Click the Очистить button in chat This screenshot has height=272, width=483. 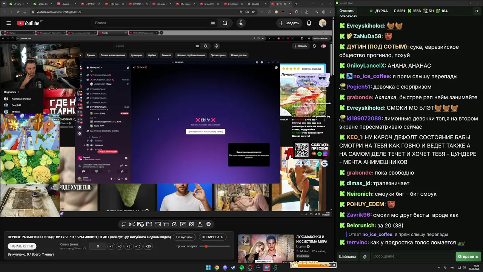(x=347, y=11)
